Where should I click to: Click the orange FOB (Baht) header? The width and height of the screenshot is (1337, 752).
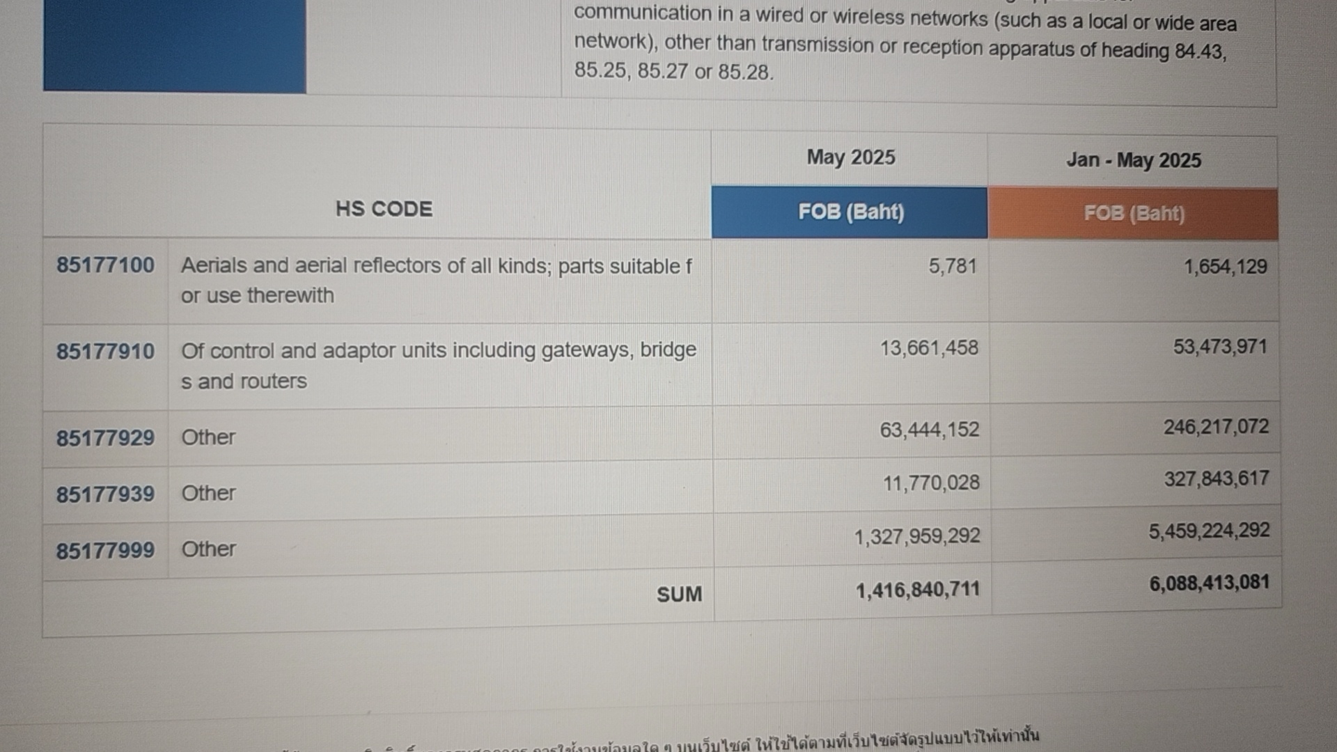tap(1134, 214)
